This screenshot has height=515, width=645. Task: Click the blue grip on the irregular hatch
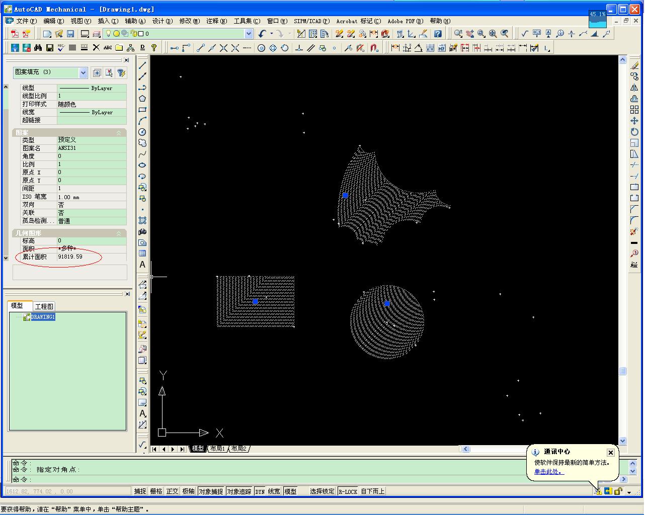[345, 195]
